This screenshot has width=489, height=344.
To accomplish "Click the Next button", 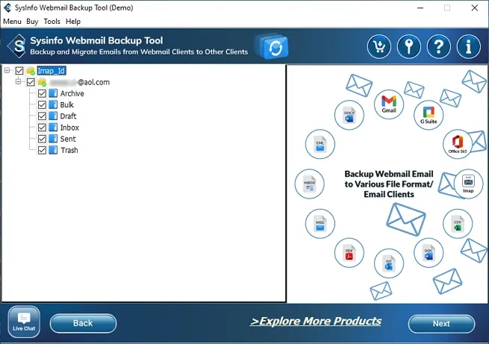I will pyautogui.click(x=441, y=324).
